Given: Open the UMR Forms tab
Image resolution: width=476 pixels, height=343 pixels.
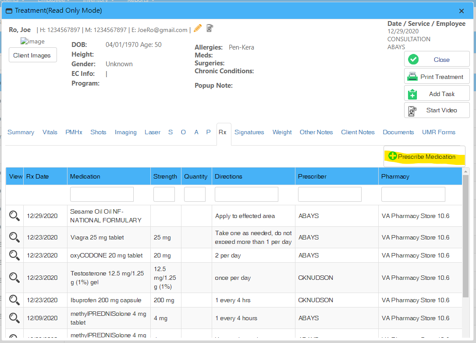Looking at the screenshot, I should click(439, 132).
